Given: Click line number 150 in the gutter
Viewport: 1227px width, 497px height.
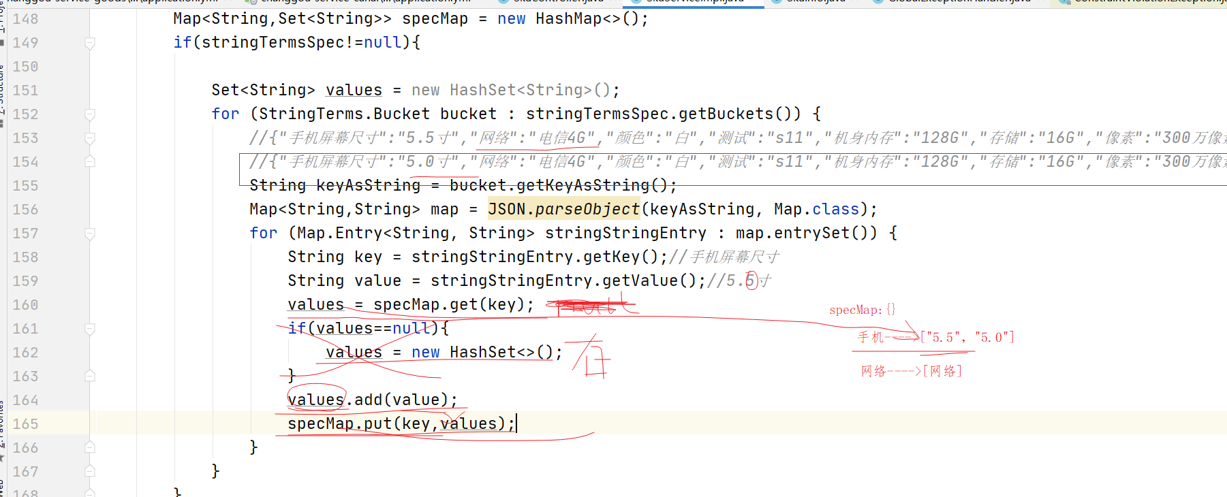Looking at the screenshot, I should click(x=26, y=67).
